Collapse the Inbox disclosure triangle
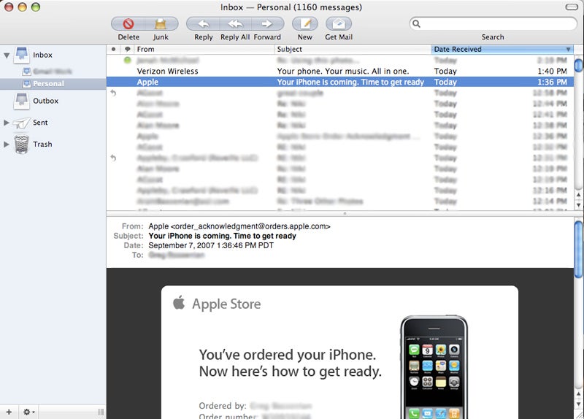584x419 pixels. click(x=7, y=55)
